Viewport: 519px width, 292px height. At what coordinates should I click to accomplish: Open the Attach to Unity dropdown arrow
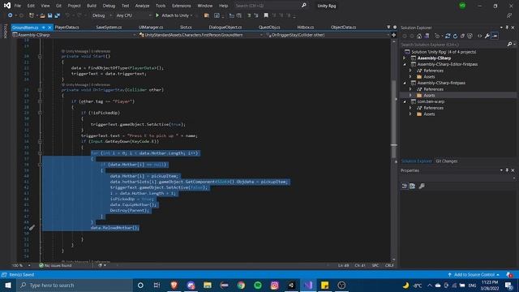tap(191, 15)
